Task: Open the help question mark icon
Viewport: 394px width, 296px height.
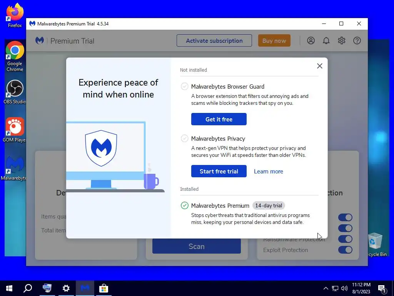Action: tap(357, 40)
